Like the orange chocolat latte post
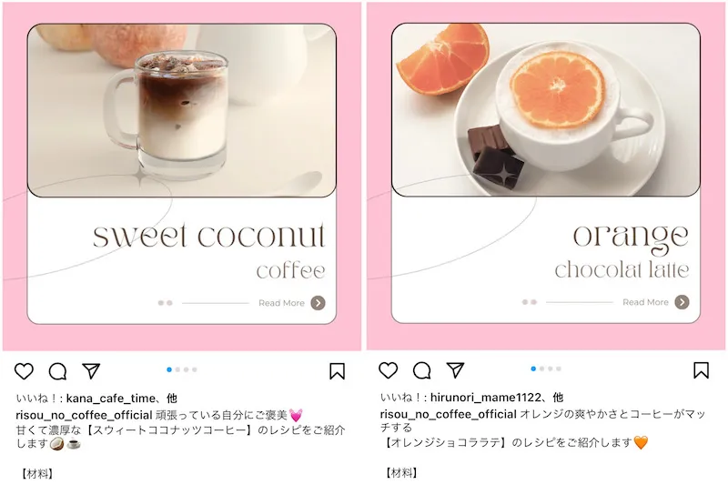Viewport: 728px width, 485px height. [389, 370]
